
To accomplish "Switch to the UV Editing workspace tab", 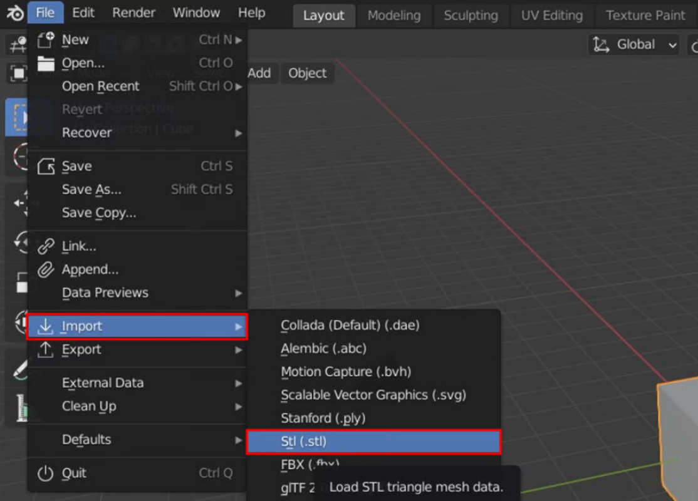I will [551, 16].
